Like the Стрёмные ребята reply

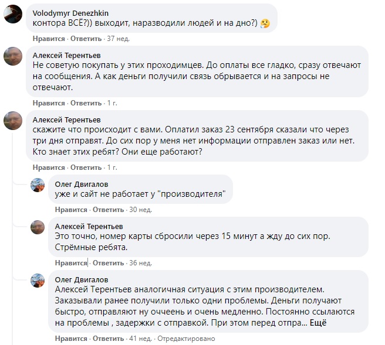[x=71, y=263]
